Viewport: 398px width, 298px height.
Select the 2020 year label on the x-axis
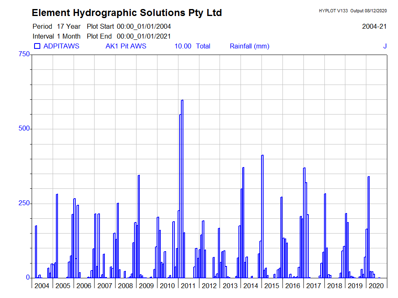(x=376, y=286)
